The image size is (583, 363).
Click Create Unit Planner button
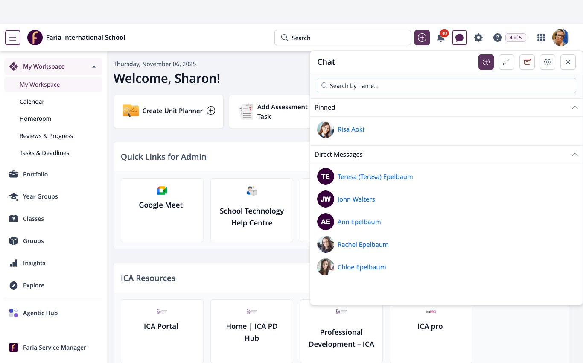tap(169, 111)
